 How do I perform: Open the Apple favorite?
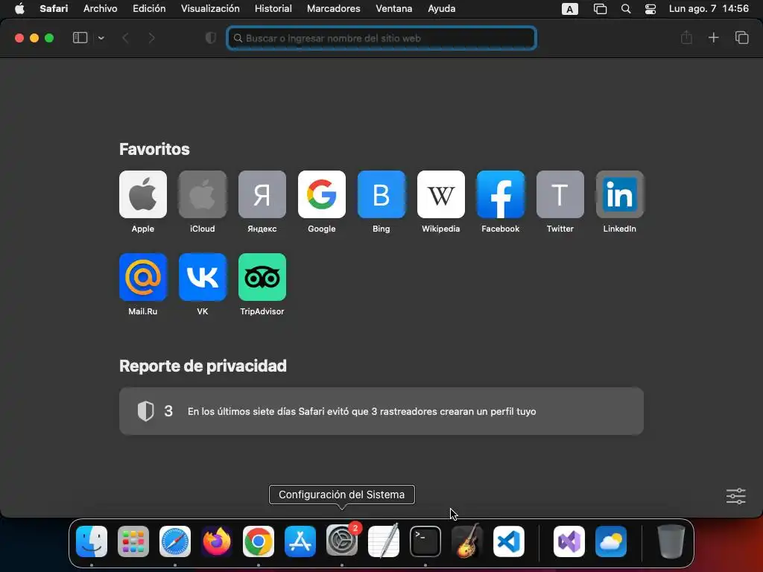click(142, 194)
